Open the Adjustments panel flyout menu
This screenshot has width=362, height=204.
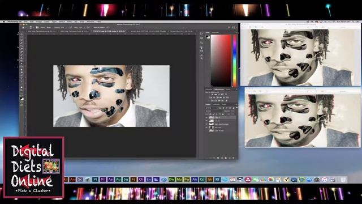[236, 90]
